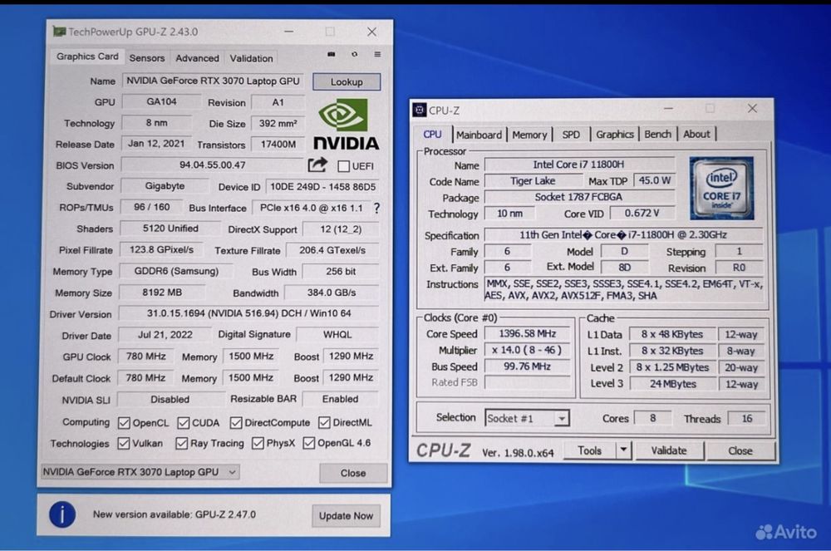
Task: Switch to the Validation tab in GPU-Z
Action: coord(251,57)
